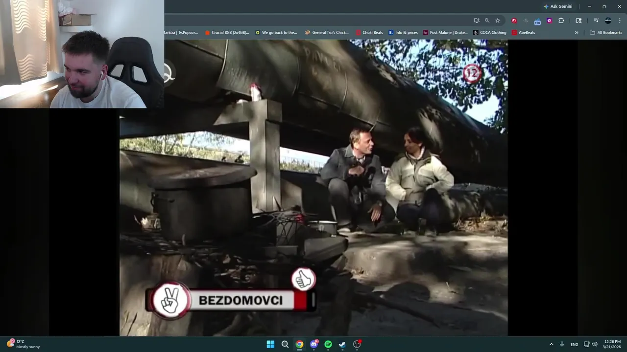627x352 pixels.
Task: Open the Chuki Beats bookmark
Action: tap(369, 33)
